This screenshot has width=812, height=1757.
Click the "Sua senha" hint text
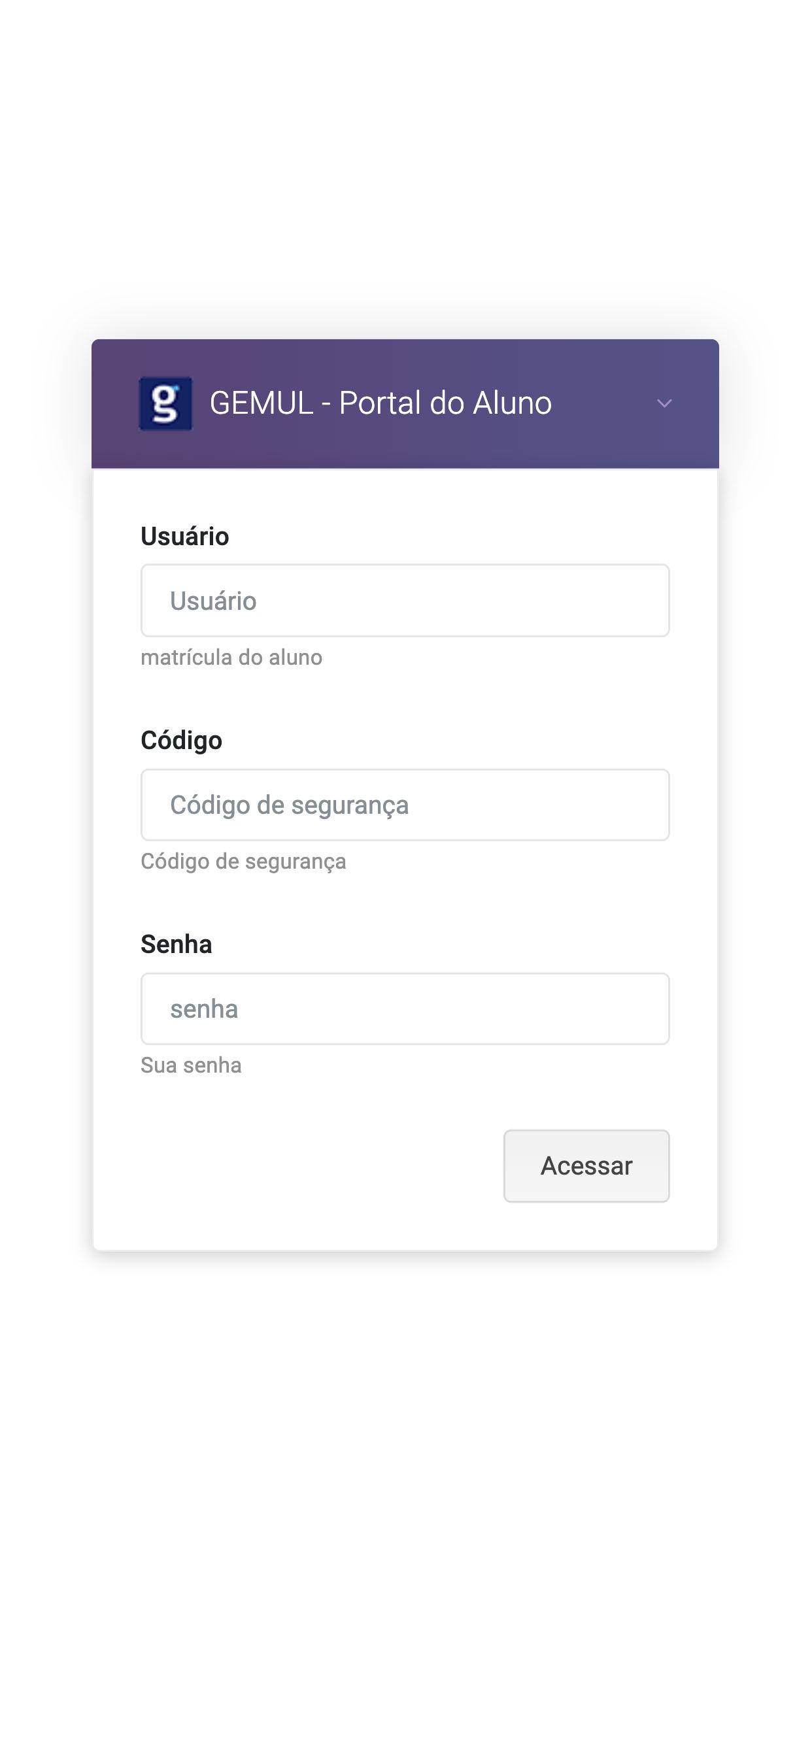(x=191, y=1065)
